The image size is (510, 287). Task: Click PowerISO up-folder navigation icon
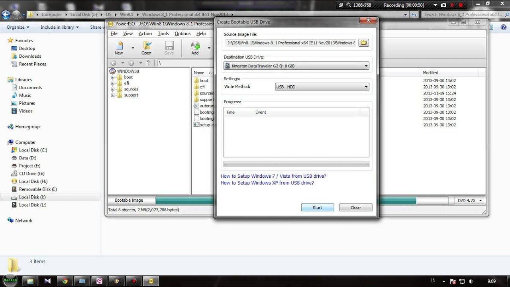point(148,63)
